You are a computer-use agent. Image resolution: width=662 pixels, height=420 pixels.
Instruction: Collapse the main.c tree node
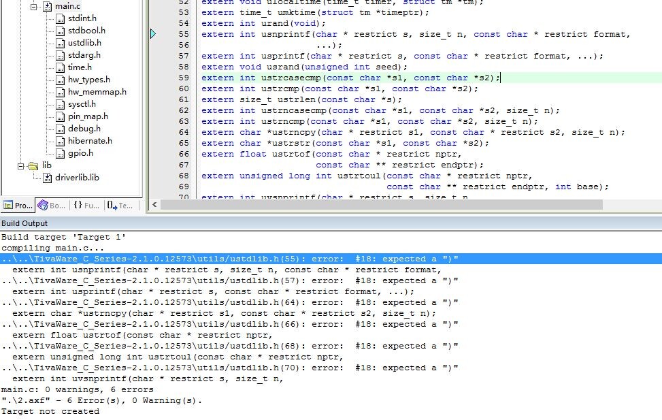34,6
